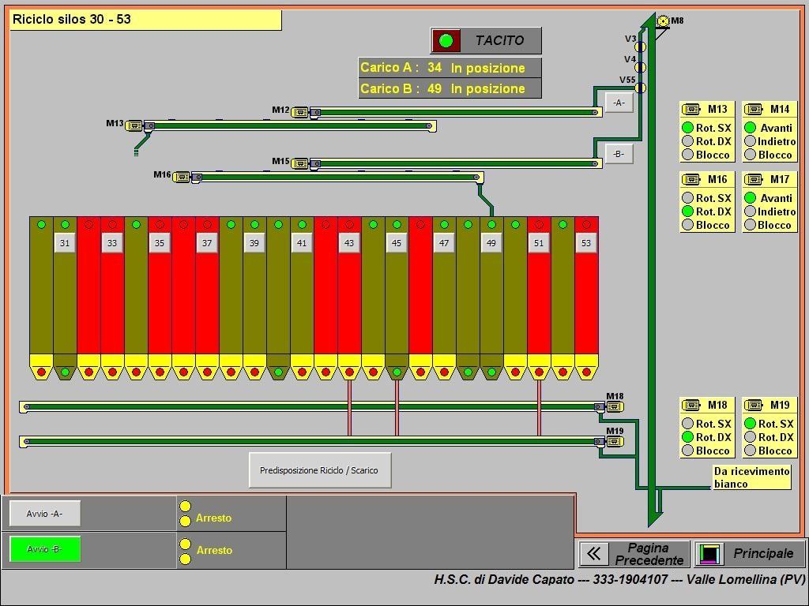This screenshot has width=809, height=606.
Task: Select Indietro for motor M14
Action: click(x=751, y=141)
